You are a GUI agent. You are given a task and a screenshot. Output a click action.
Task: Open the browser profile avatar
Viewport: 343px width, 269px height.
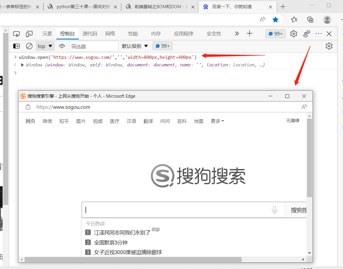pos(327,20)
